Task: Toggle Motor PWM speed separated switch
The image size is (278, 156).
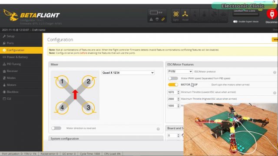Action: [173, 78]
